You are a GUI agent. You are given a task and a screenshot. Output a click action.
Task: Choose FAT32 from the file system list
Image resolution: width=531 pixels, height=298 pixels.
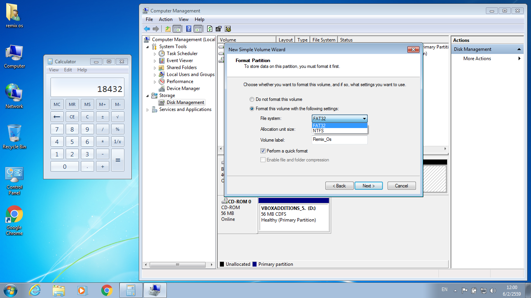pos(340,126)
